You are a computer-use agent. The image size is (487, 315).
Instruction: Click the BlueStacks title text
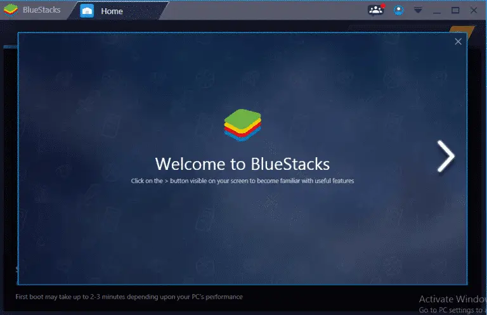(42, 10)
